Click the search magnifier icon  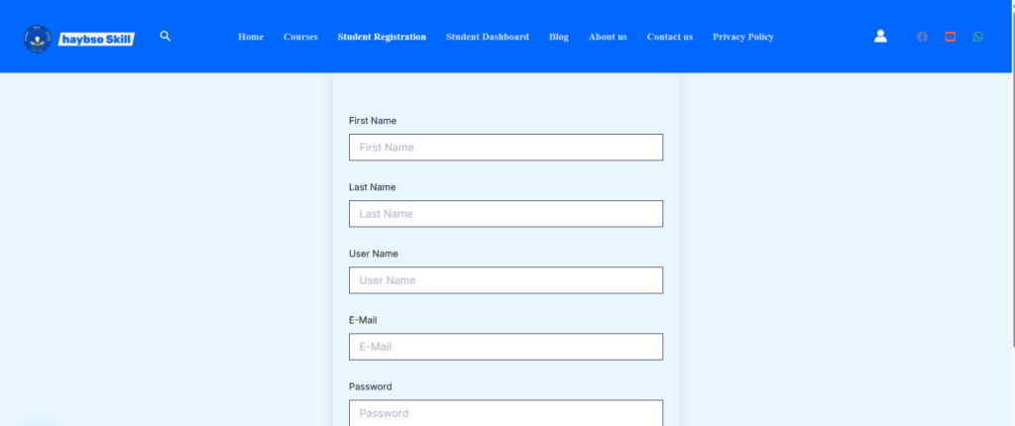coord(166,37)
